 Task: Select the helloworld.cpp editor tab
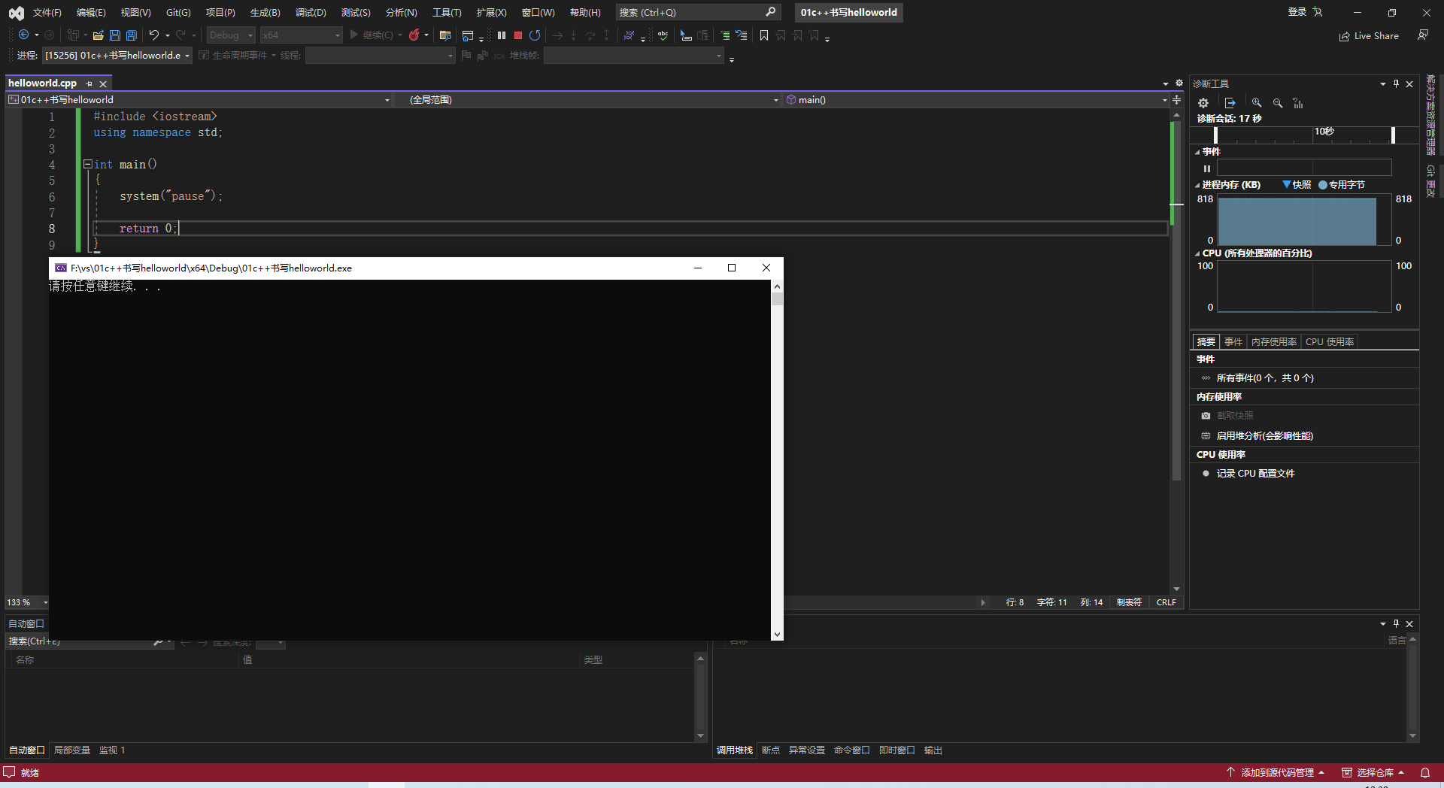click(43, 83)
